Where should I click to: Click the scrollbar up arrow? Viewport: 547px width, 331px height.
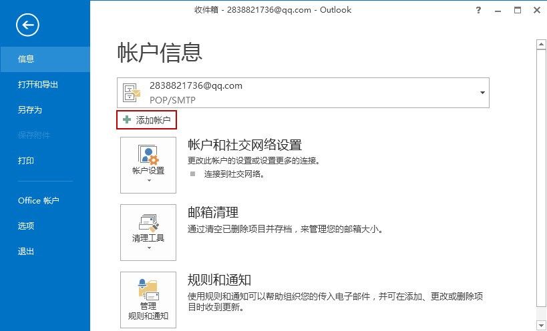pos(541,45)
